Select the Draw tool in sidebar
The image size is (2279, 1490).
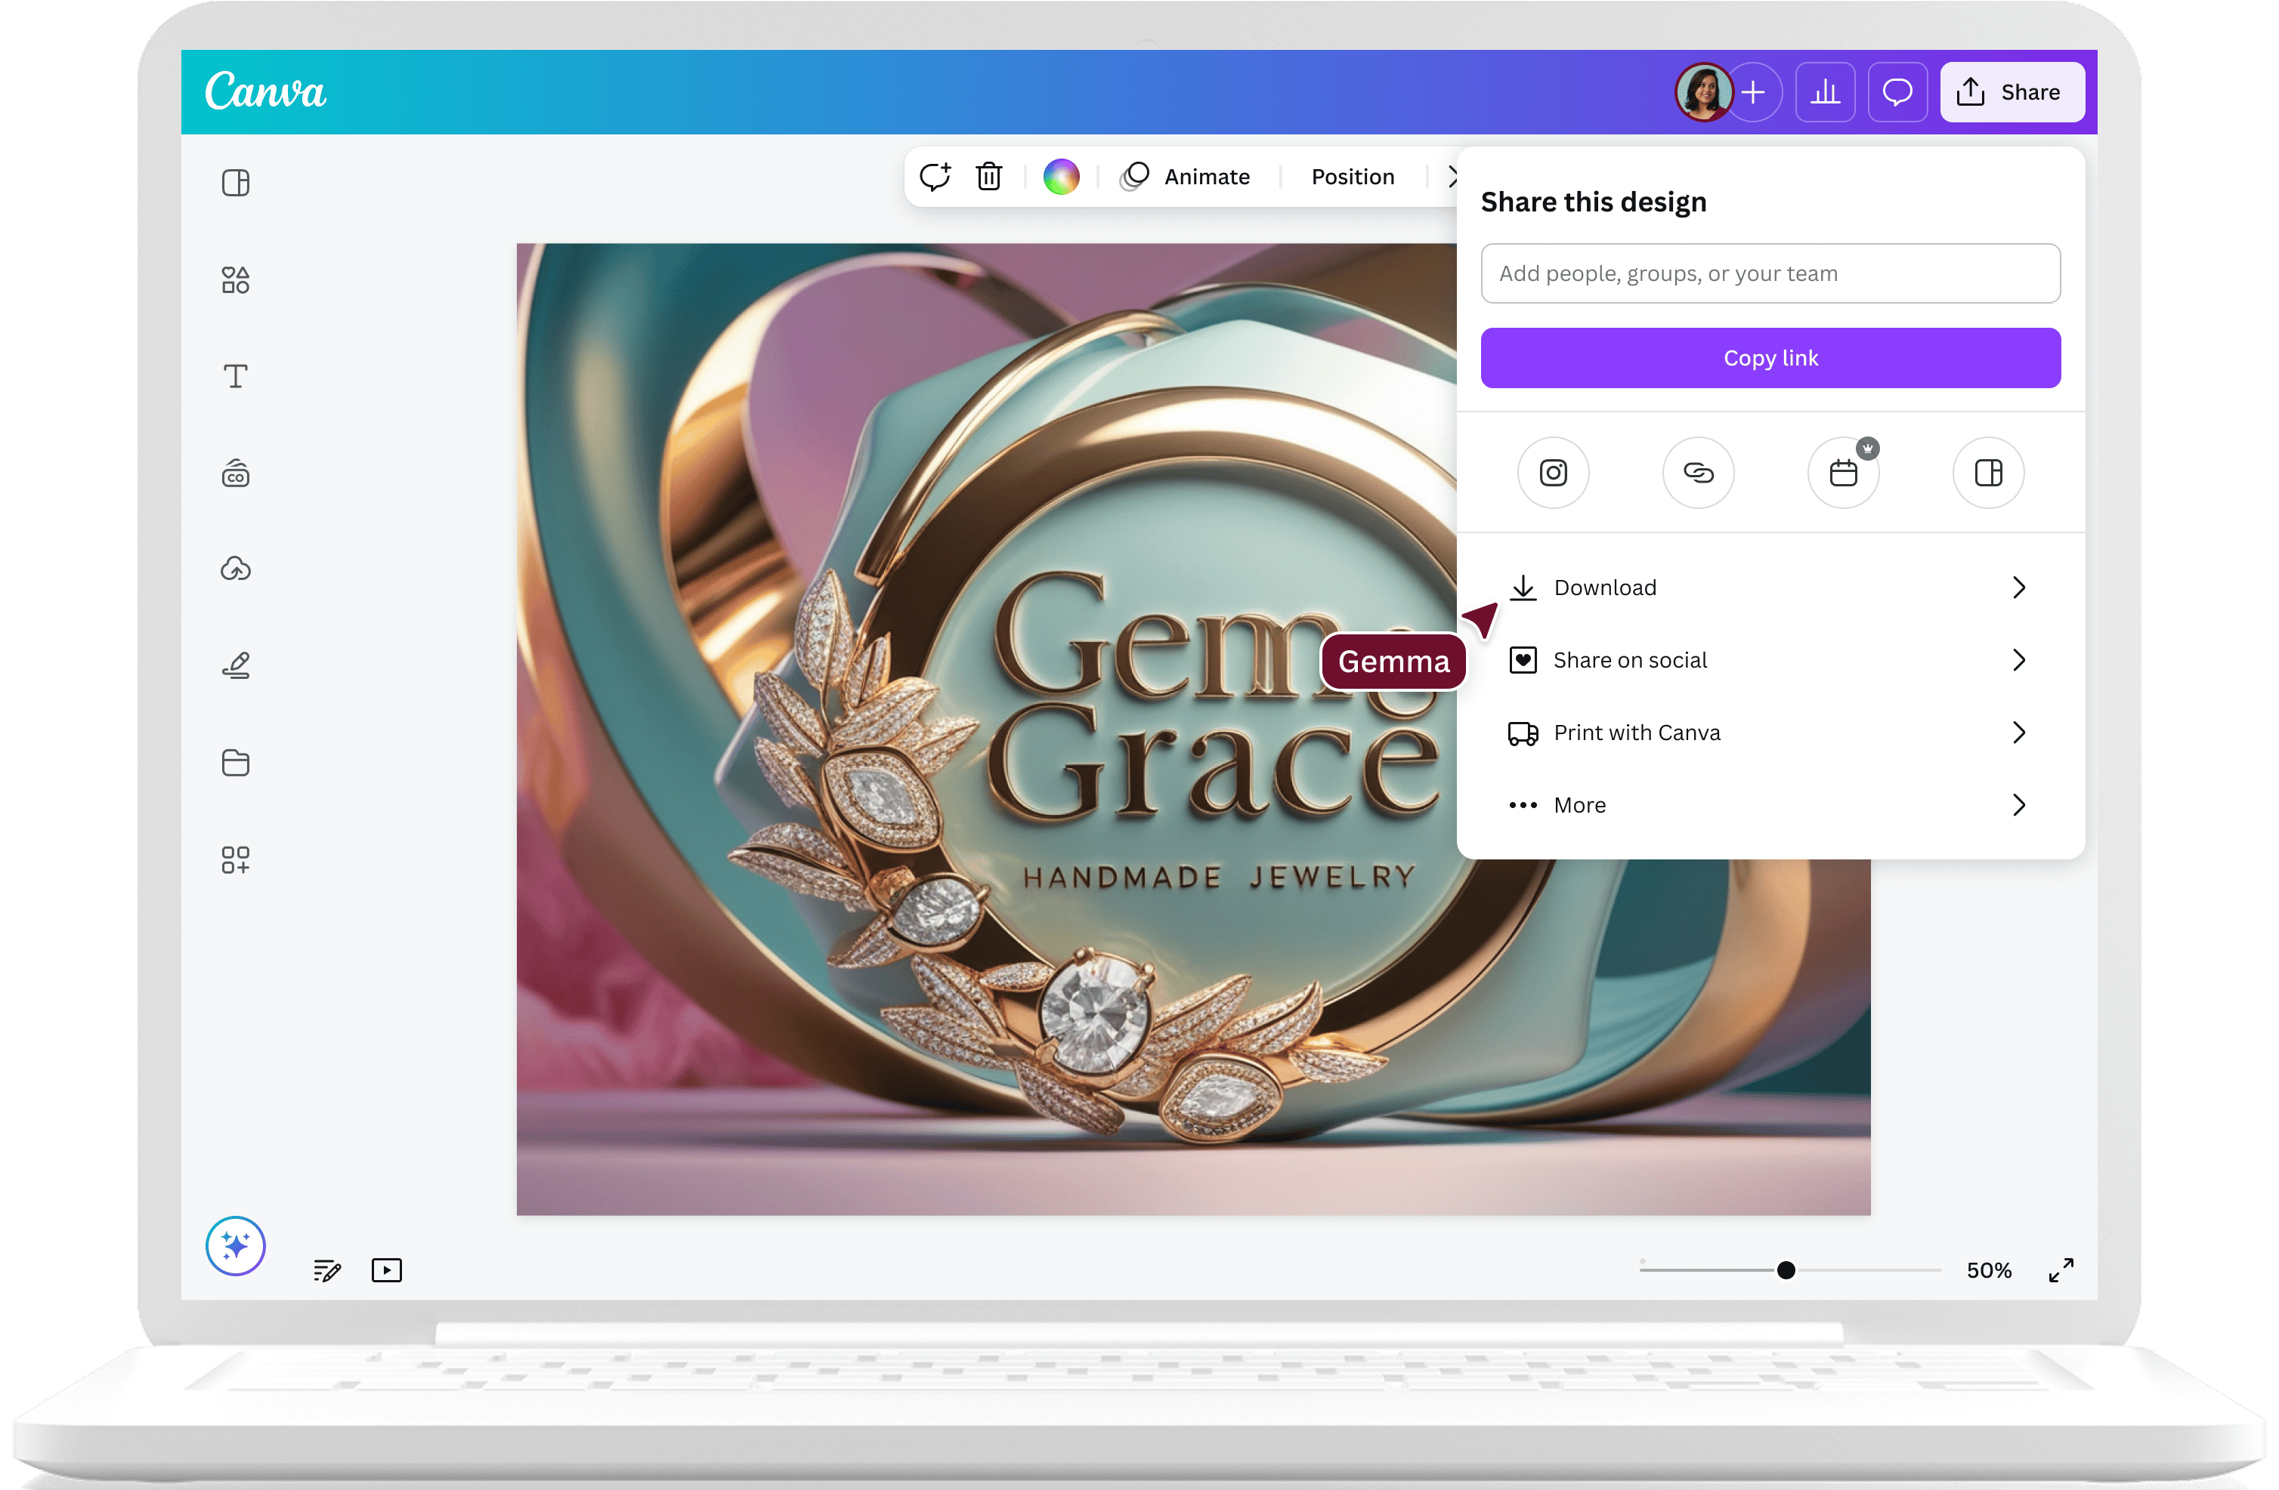pos(236,665)
